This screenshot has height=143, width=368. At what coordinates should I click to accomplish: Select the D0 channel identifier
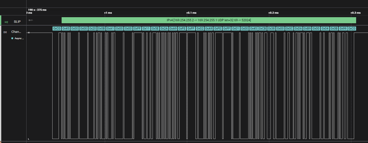(5, 32)
